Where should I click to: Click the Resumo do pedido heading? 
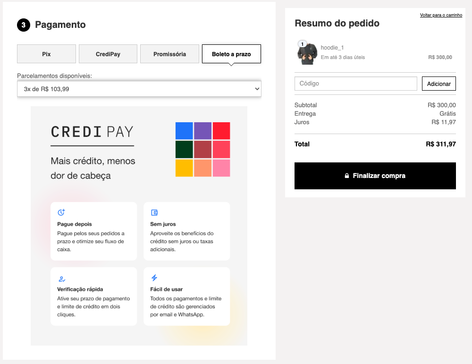point(337,23)
